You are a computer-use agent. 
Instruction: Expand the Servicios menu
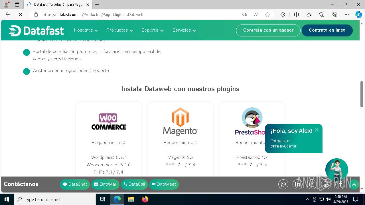(184, 30)
